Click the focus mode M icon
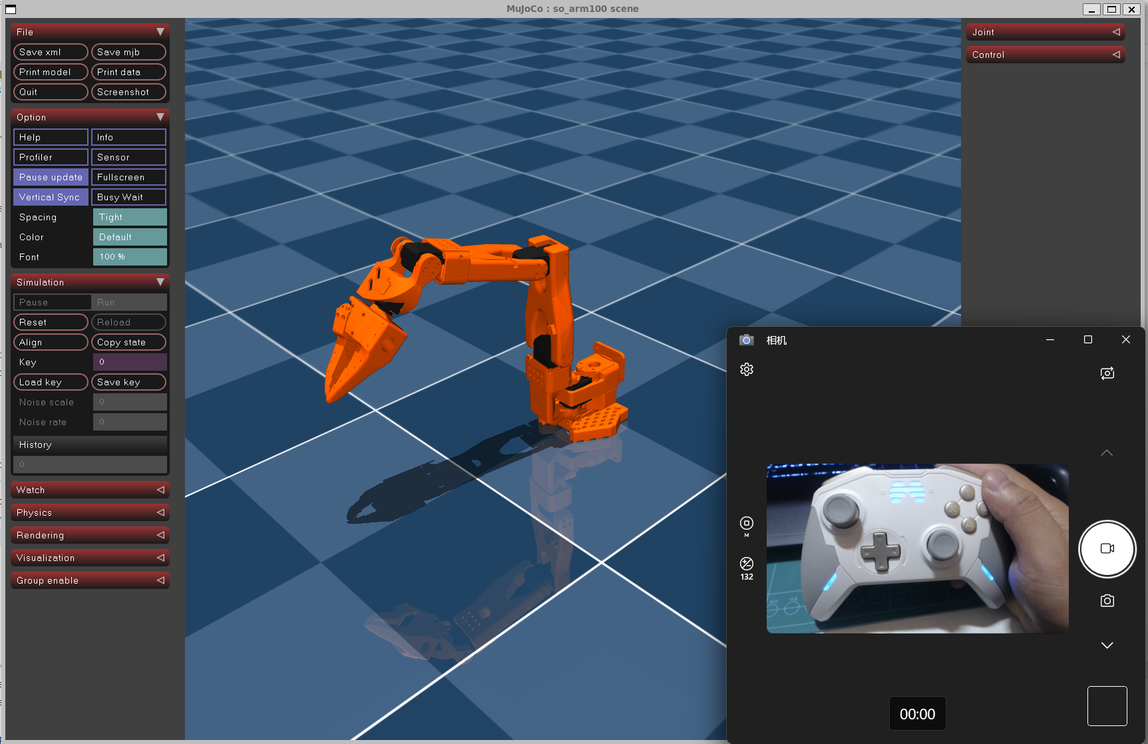This screenshot has height=744, width=1148. click(x=747, y=526)
